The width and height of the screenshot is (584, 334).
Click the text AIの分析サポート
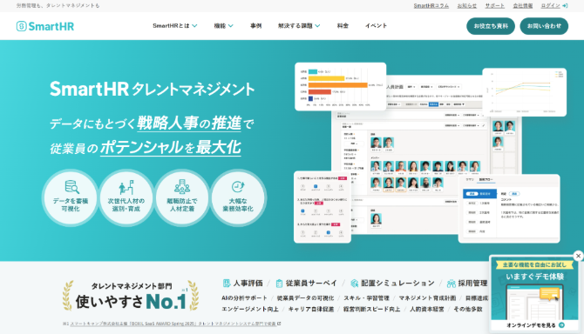click(x=244, y=298)
